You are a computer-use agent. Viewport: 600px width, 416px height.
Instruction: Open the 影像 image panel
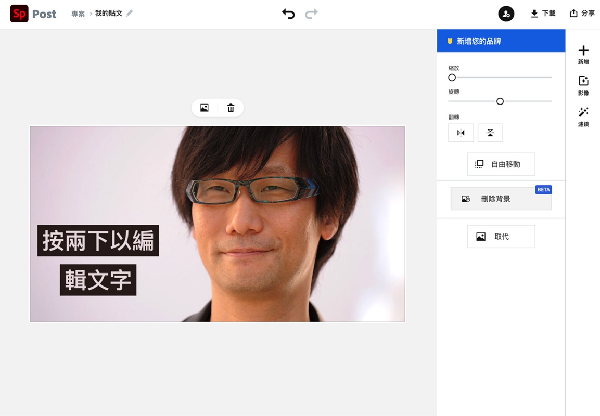[583, 85]
